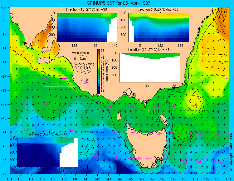
Task: Click the '© Copyright CSIRO 2006' notice
Action: coord(231,152)
